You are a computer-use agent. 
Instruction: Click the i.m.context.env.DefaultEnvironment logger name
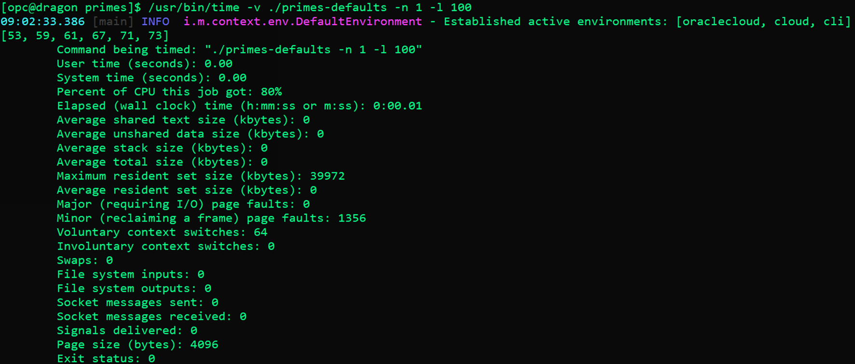click(302, 22)
